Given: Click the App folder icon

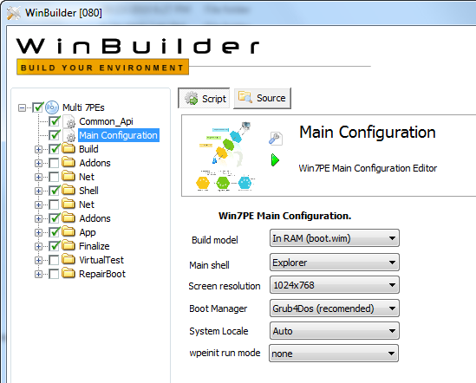Looking at the screenshot, I should pos(68,232).
